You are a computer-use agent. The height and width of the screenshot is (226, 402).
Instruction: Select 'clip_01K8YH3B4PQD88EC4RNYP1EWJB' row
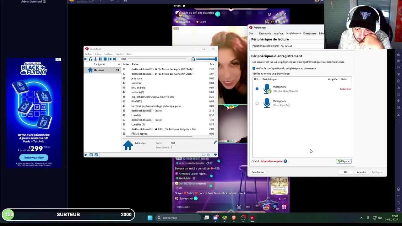point(168,97)
